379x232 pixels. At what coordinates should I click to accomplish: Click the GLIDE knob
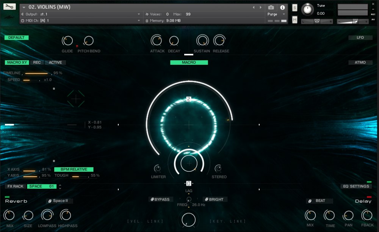[x=67, y=41]
